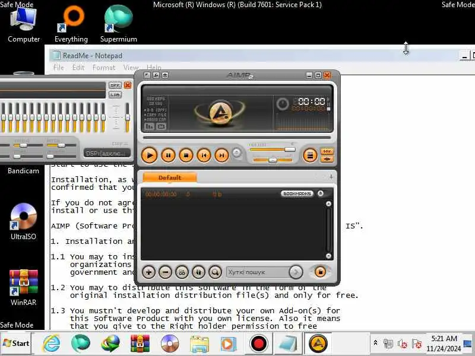
Task: Click the AIMP logo in the display
Action: 220,113
